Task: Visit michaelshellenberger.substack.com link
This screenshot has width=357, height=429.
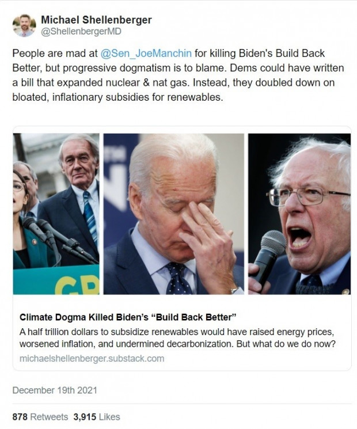Action: coord(92,358)
